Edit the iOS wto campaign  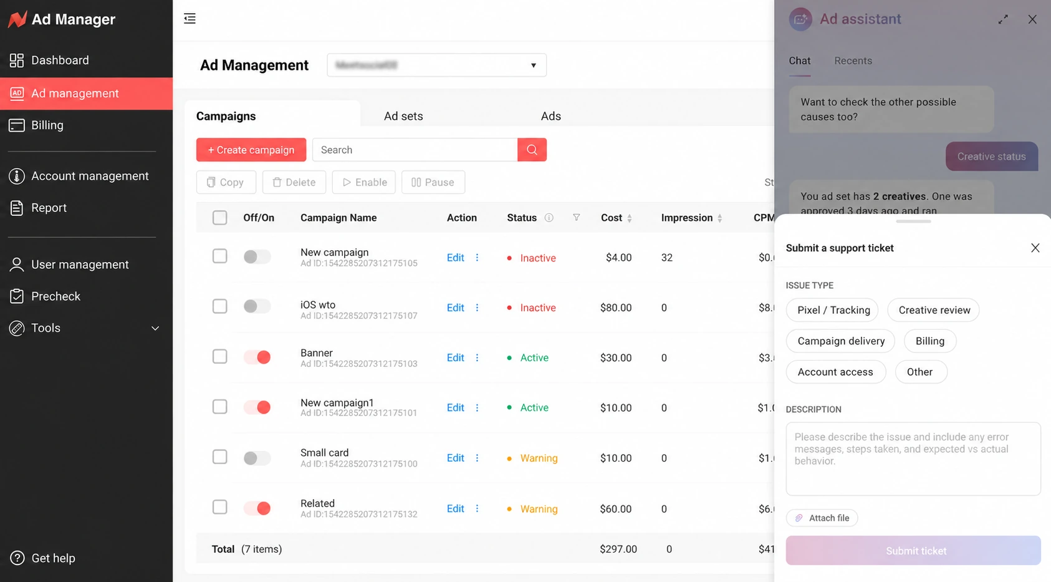455,308
